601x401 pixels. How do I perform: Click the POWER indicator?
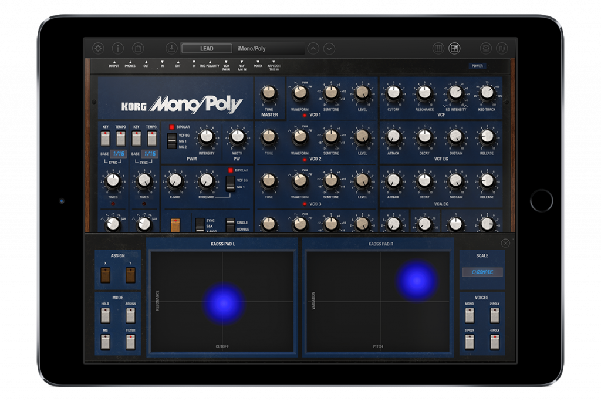[x=477, y=66]
